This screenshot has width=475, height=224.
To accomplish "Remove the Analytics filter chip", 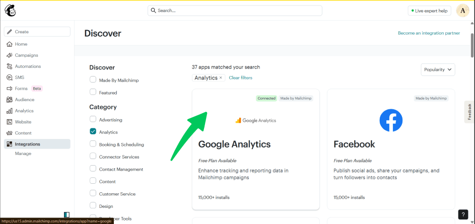I will [221, 78].
